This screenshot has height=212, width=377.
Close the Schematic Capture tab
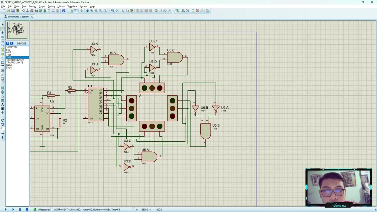tap(32, 17)
